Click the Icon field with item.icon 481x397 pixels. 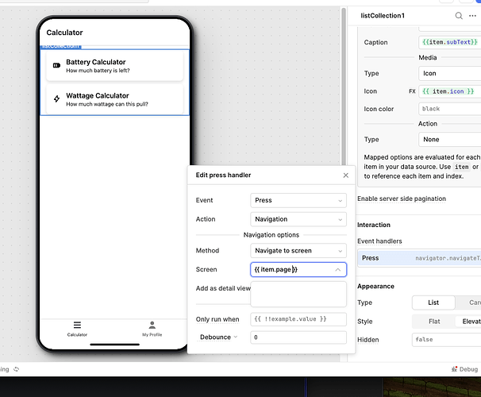(450, 91)
